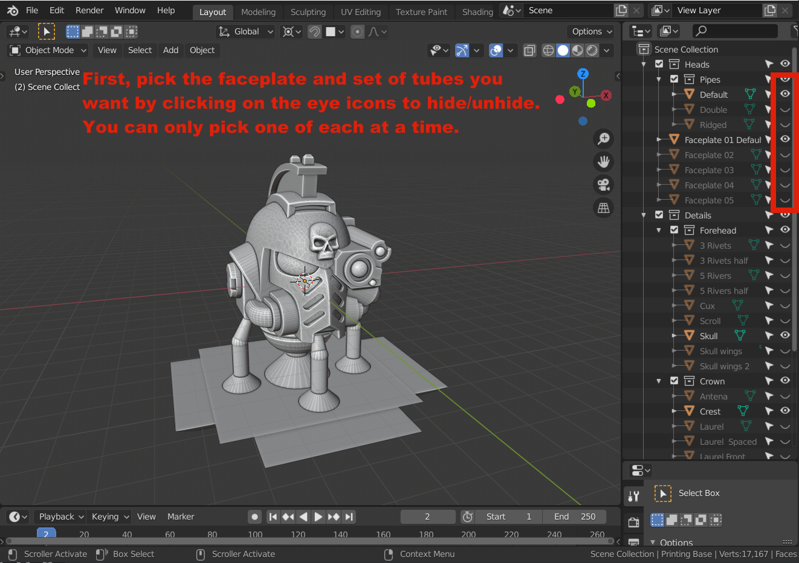Toggle proportional editing icon

358,31
